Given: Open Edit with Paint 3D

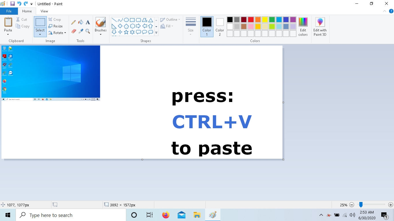Looking at the screenshot, I should pos(320,27).
